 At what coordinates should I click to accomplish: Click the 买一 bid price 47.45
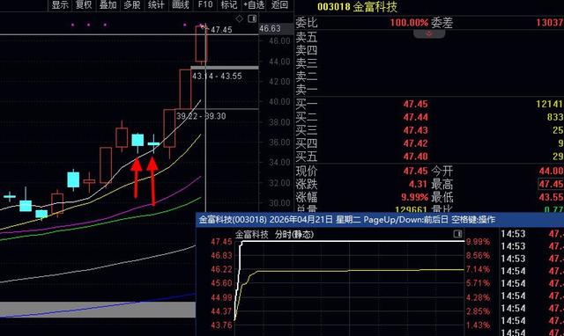pyautogui.click(x=415, y=104)
